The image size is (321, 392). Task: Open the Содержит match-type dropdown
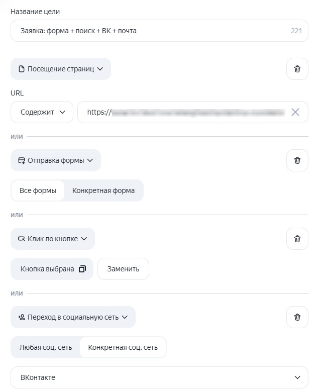42,112
